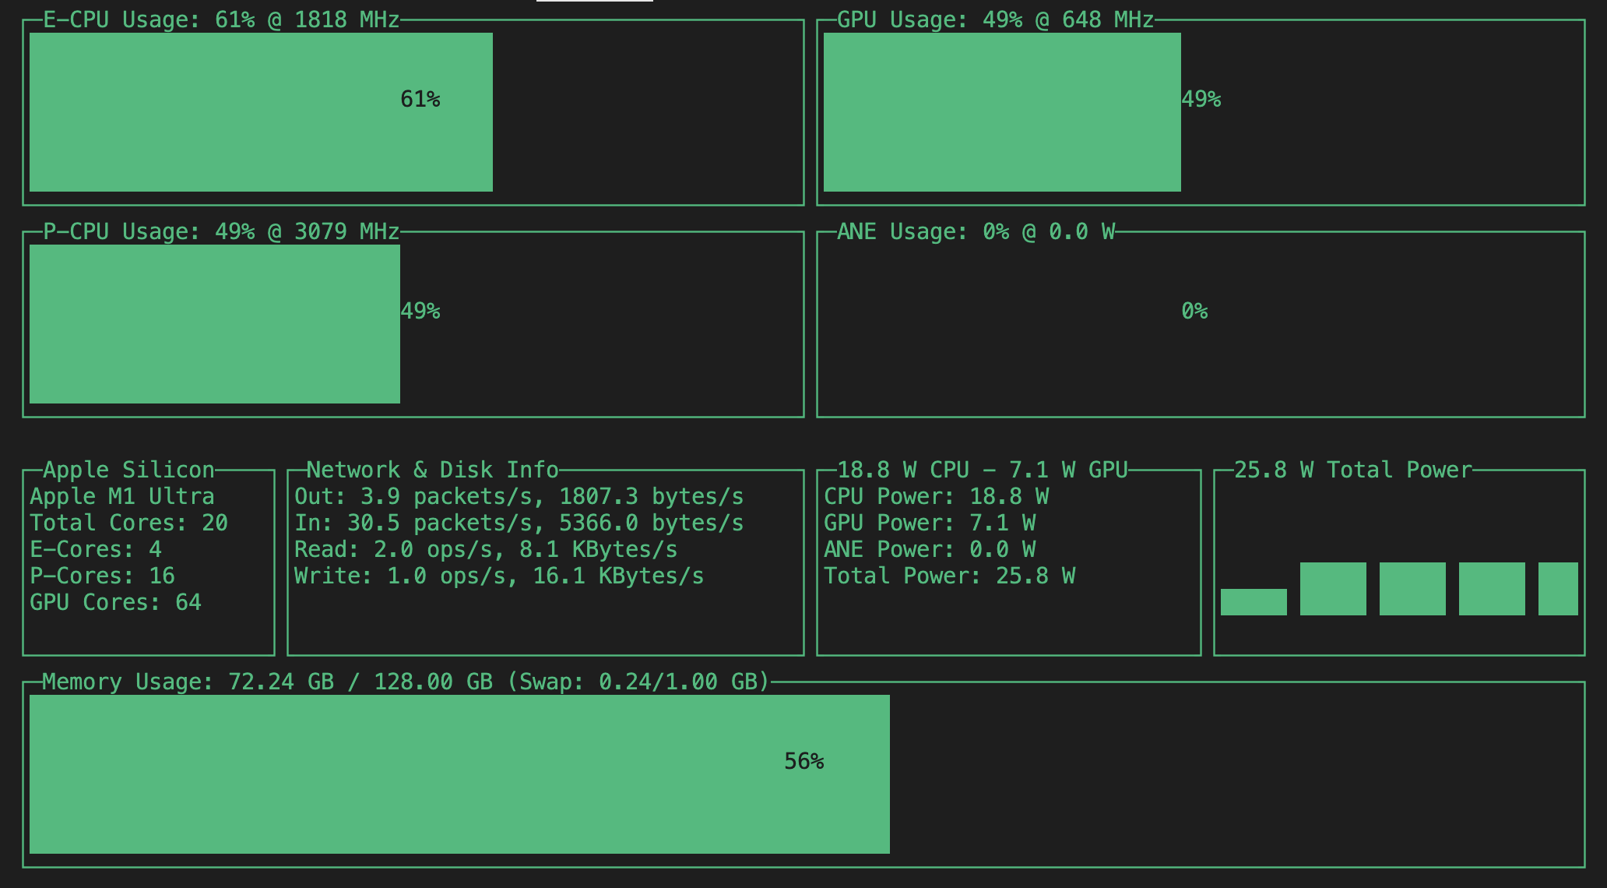
Task: Click the memory usage gauge bar
Action: (459, 774)
